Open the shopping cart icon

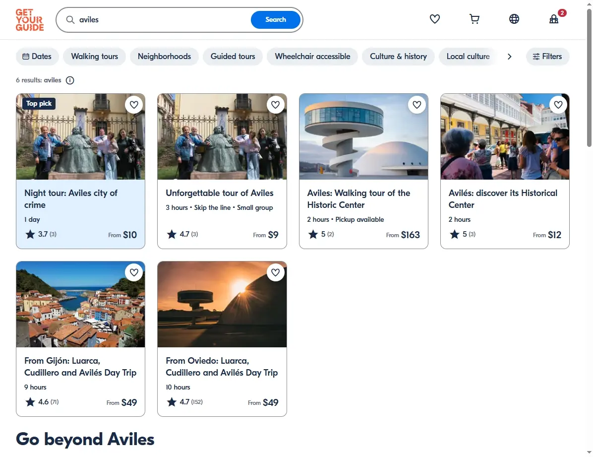coord(474,19)
